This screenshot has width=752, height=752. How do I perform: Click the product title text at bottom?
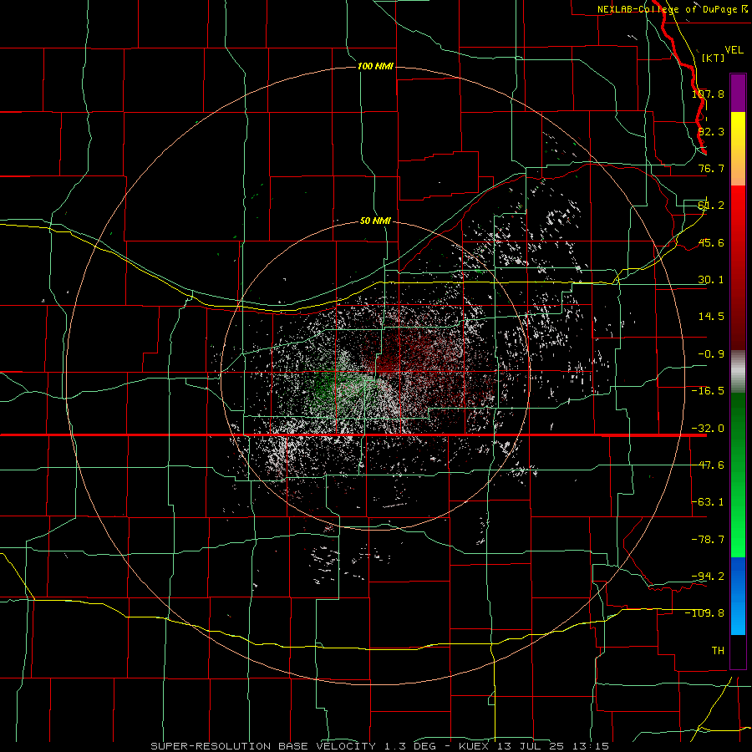click(x=380, y=746)
